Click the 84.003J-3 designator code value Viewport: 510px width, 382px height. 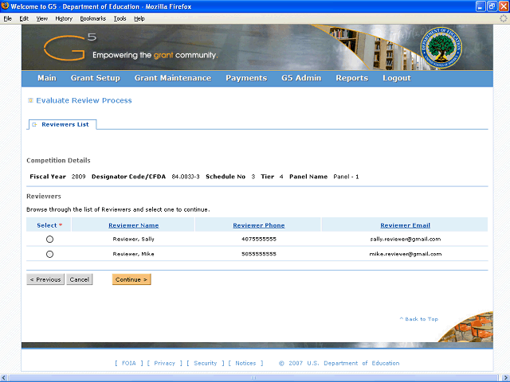tap(186, 177)
